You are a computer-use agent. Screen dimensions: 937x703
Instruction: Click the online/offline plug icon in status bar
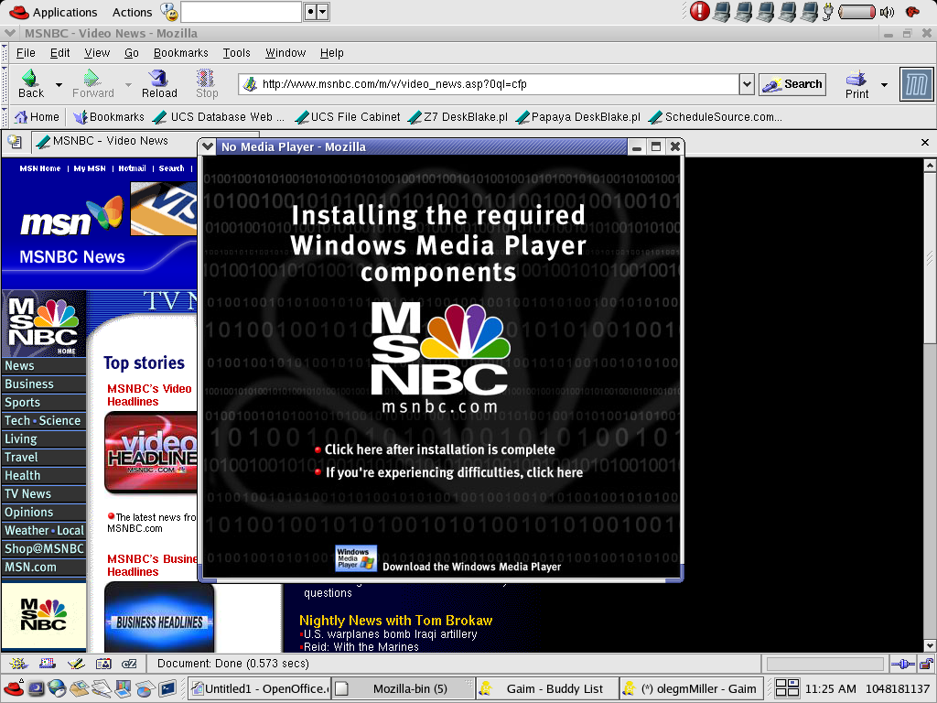[902, 664]
